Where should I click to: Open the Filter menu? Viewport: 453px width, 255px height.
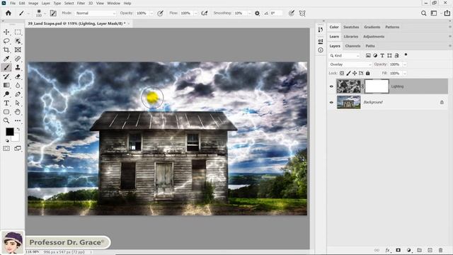click(81, 3)
